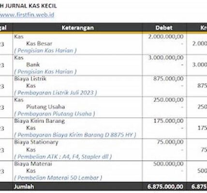Click the Pembelian Materai 50 Lembar note
Viewport: 207px width, 193px height.
[58, 178]
